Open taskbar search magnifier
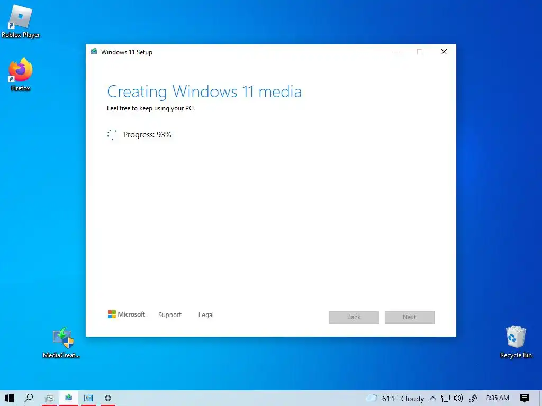 point(29,398)
